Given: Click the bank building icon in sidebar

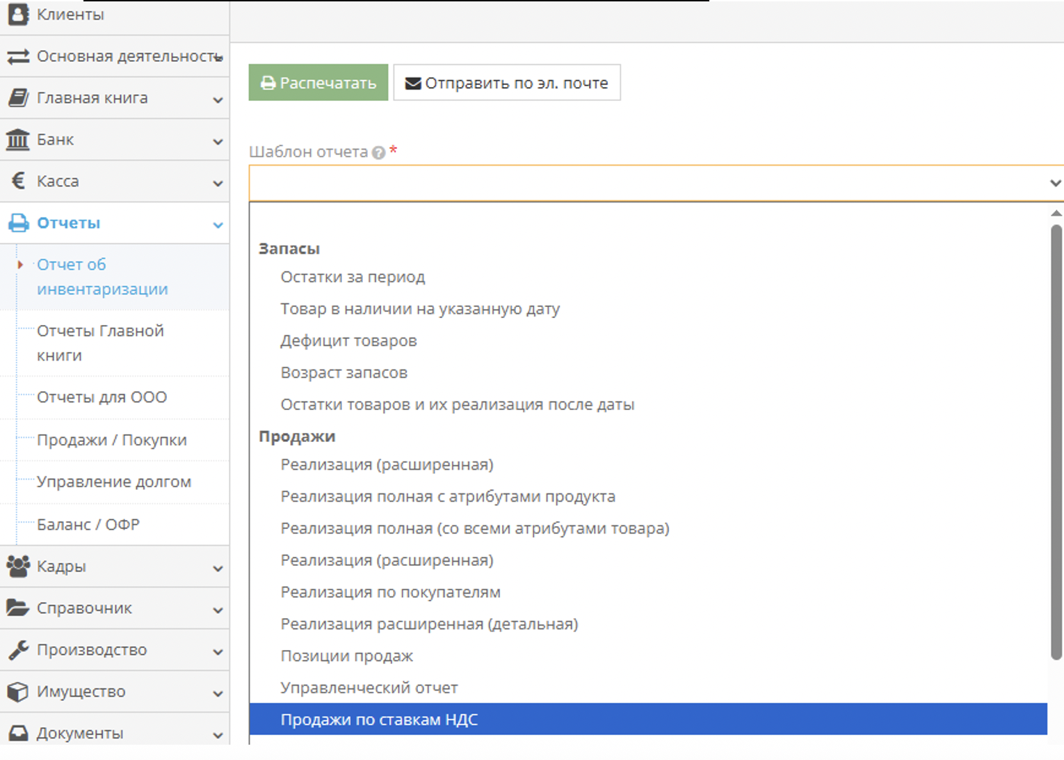Looking at the screenshot, I should tap(18, 140).
